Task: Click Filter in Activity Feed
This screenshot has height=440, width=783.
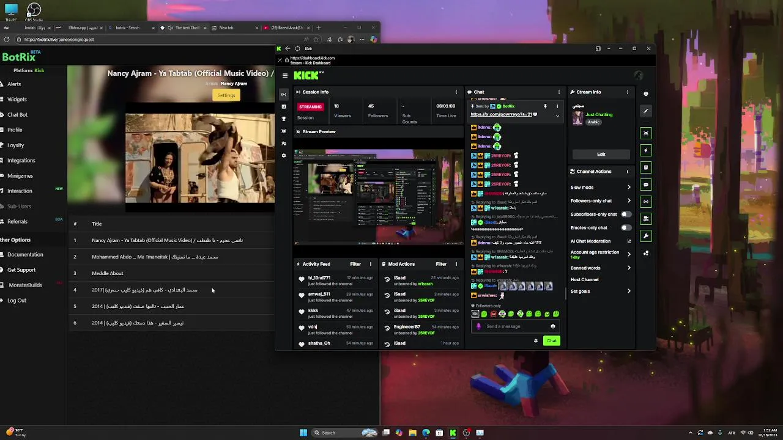Action: click(355, 264)
